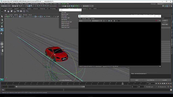
Task: Click the Focus button in Attribute Editor
Action: tap(165, 20)
